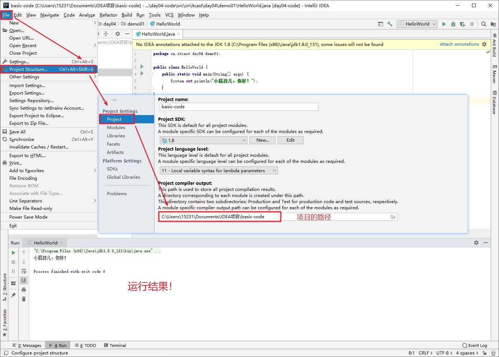Click the Edit SDK button
This screenshot has height=357, width=499.
point(291,140)
